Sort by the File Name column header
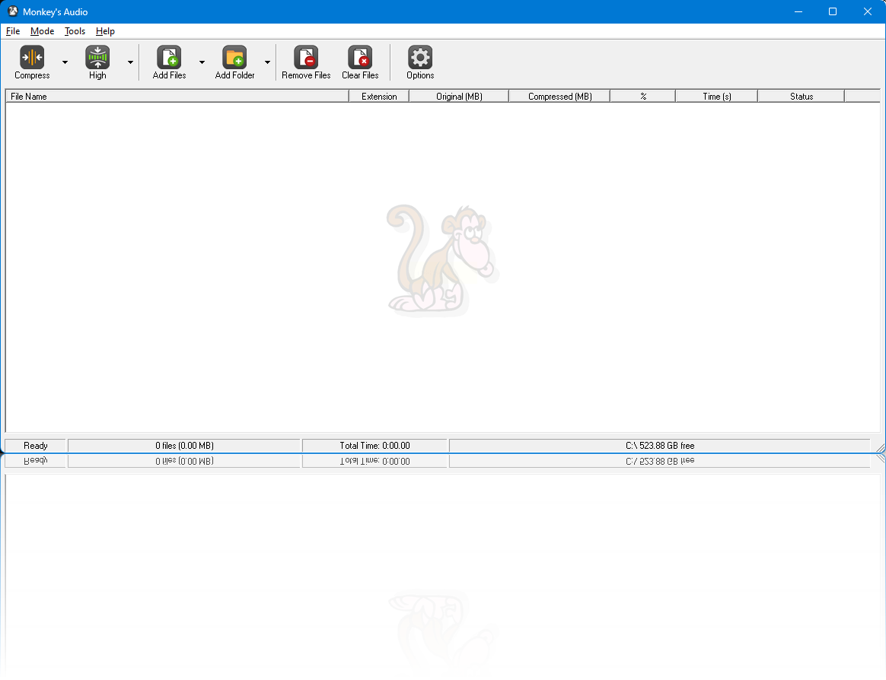The width and height of the screenshot is (886, 680). (177, 97)
